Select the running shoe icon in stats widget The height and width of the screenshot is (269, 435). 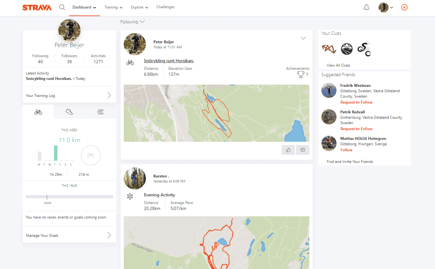point(69,111)
